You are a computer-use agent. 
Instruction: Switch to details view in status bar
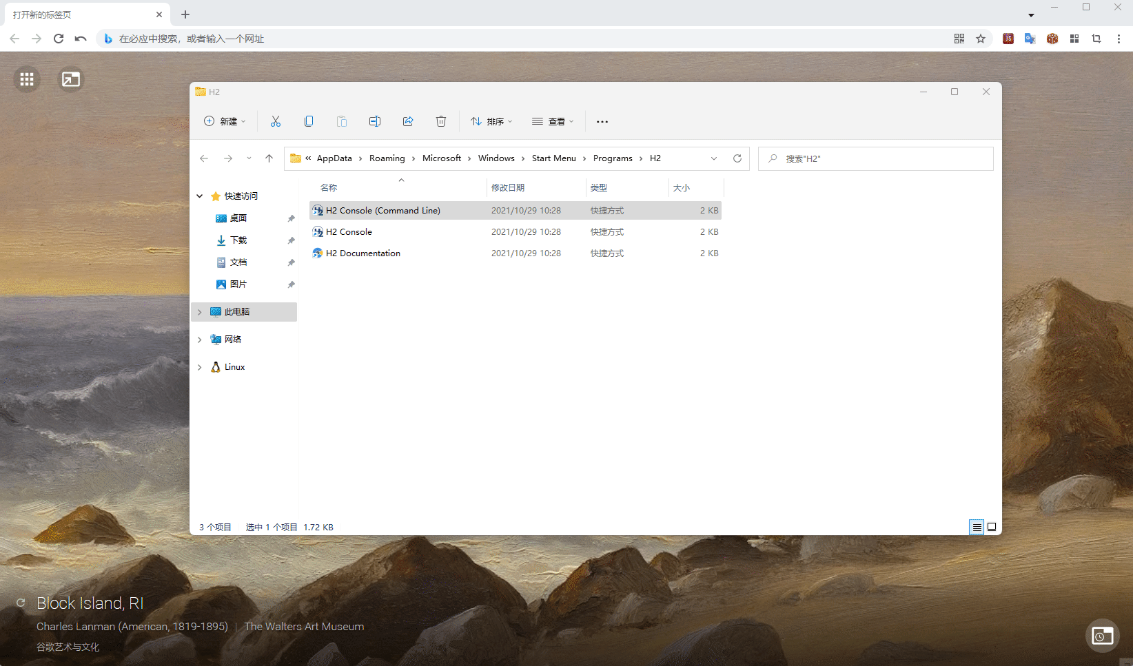[x=977, y=527]
